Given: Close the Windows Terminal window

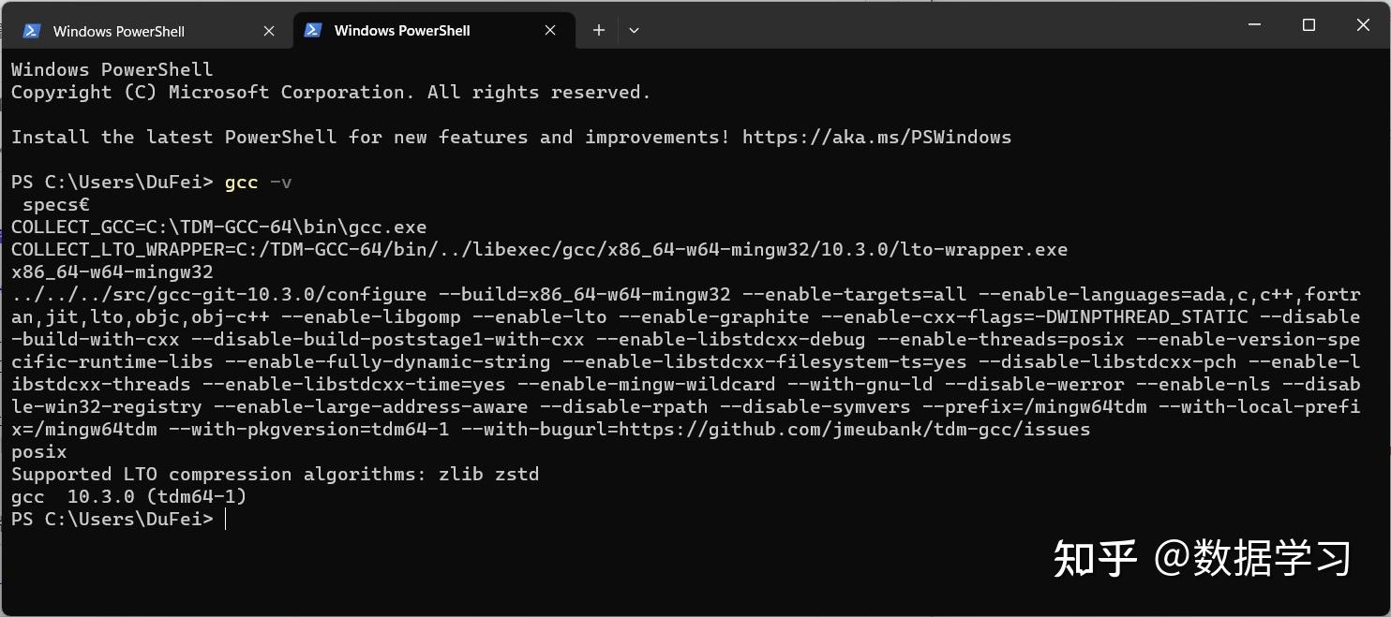Looking at the screenshot, I should point(1363,25).
